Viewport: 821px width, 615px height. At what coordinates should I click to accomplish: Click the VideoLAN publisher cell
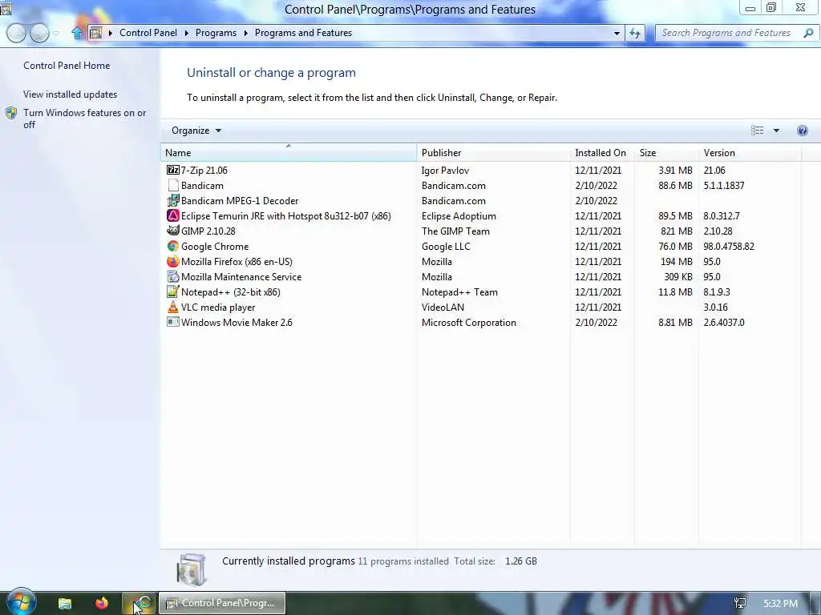[x=443, y=307]
